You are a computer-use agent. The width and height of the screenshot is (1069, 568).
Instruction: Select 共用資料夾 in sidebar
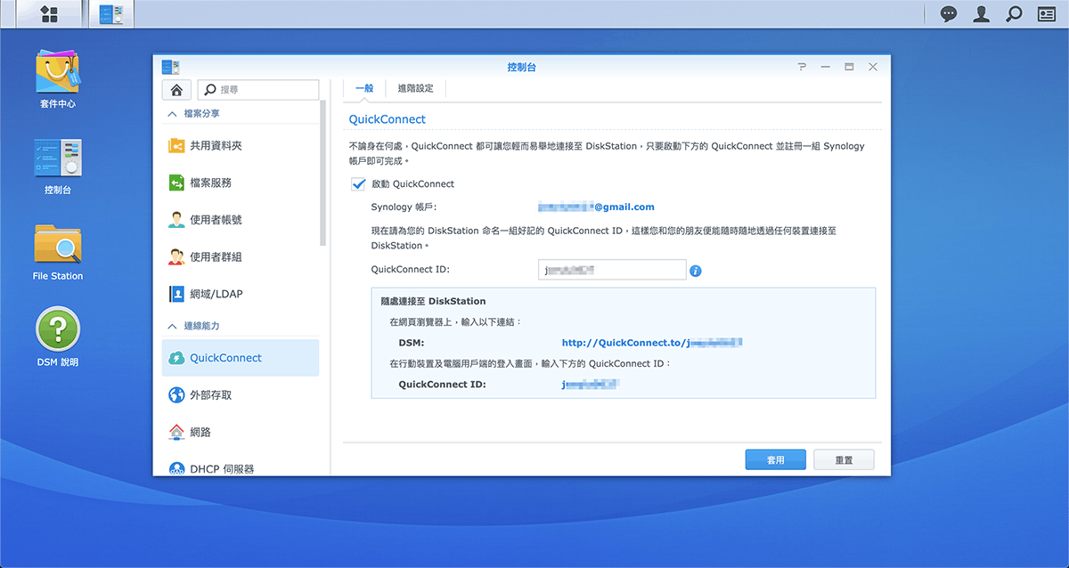[241, 145]
